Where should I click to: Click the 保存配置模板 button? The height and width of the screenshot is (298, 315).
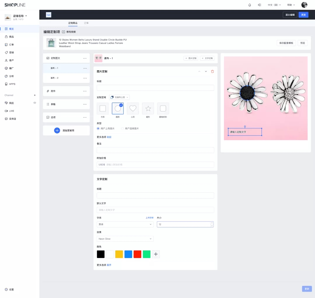(x=286, y=43)
